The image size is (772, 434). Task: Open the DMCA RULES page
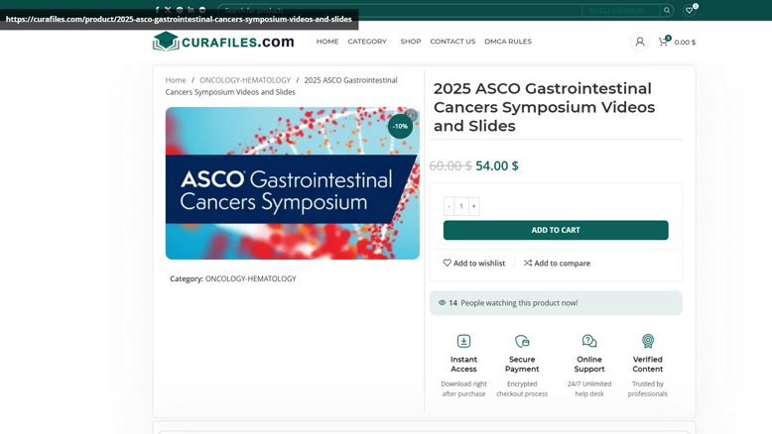click(x=508, y=42)
